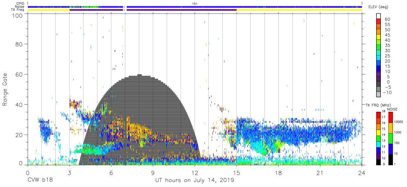The width and height of the screenshot is (407, 187).
Task: Click the "18" hour tick on UT axis
Action: 278,172
